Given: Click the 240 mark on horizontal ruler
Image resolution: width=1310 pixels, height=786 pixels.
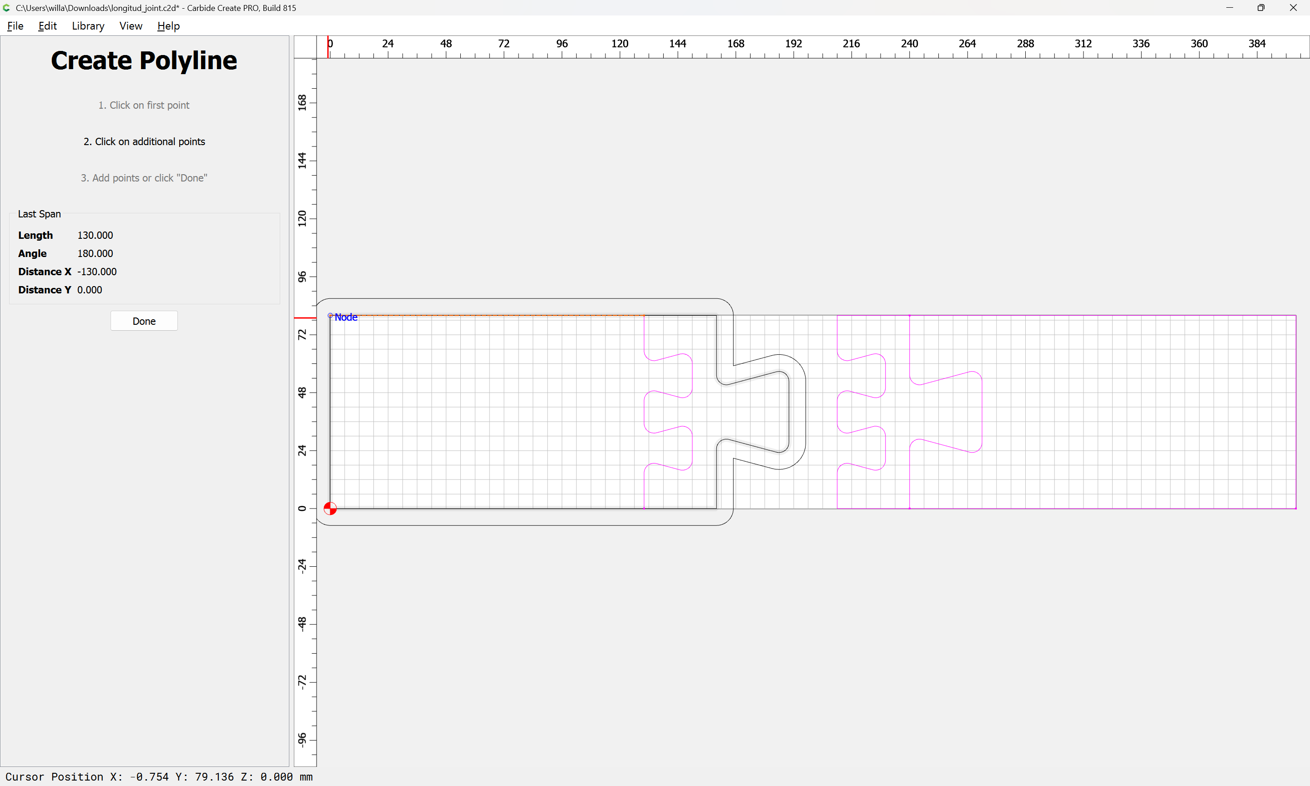Looking at the screenshot, I should [x=909, y=43].
